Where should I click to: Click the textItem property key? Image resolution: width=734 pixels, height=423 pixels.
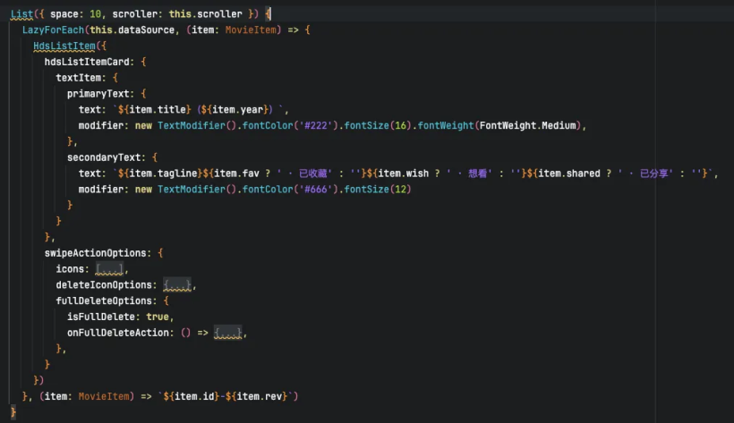click(x=81, y=78)
